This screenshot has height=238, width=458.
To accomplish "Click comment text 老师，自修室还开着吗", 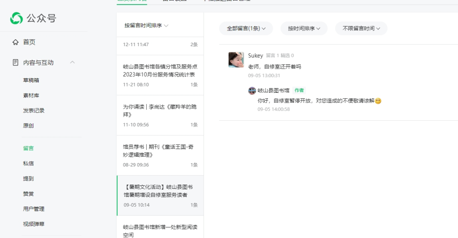I will [x=274, y=66].
